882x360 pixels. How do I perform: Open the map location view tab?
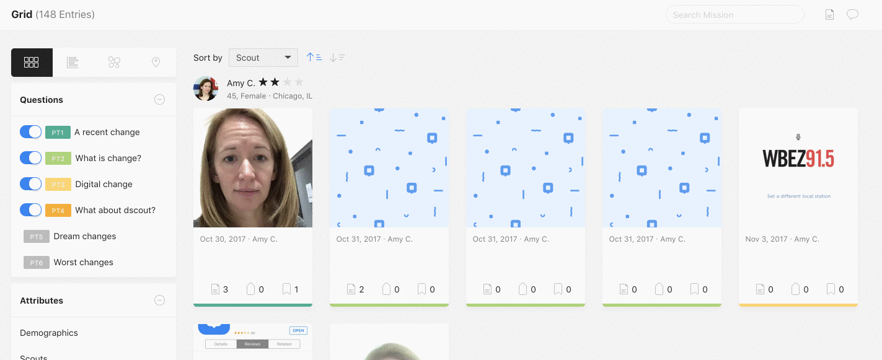(156, 63)
